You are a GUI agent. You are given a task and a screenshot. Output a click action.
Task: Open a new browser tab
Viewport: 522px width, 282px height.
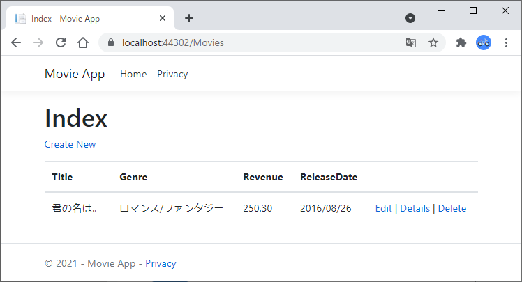point(189,18)
